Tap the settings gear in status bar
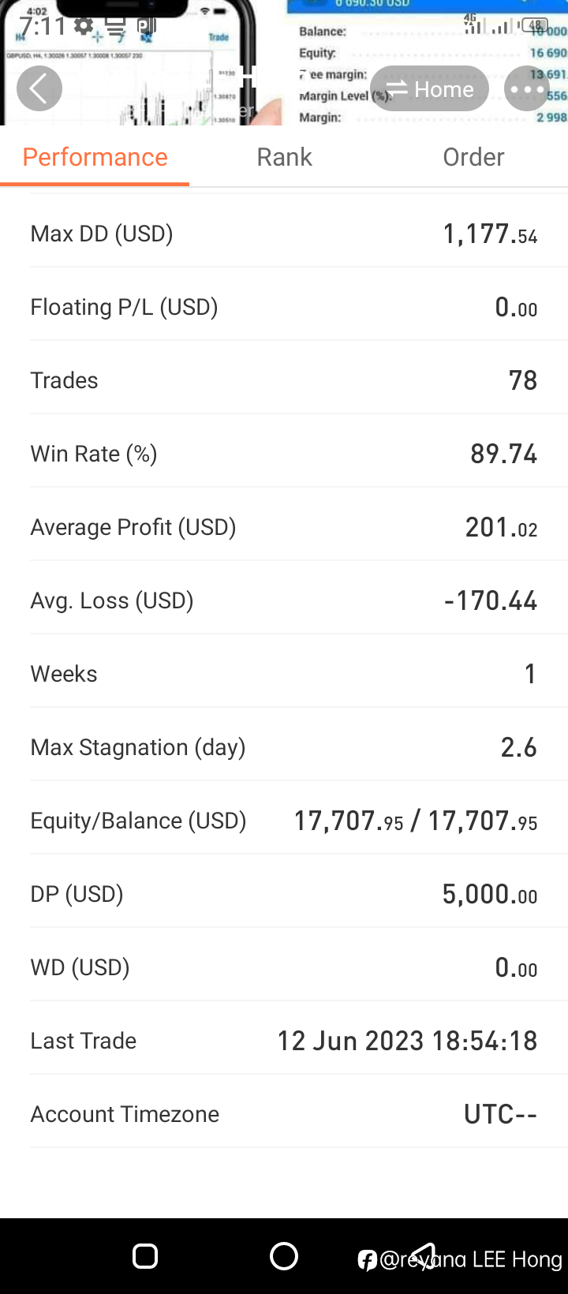The height and width of the screenshot is (1294, 568). [84, 26]
